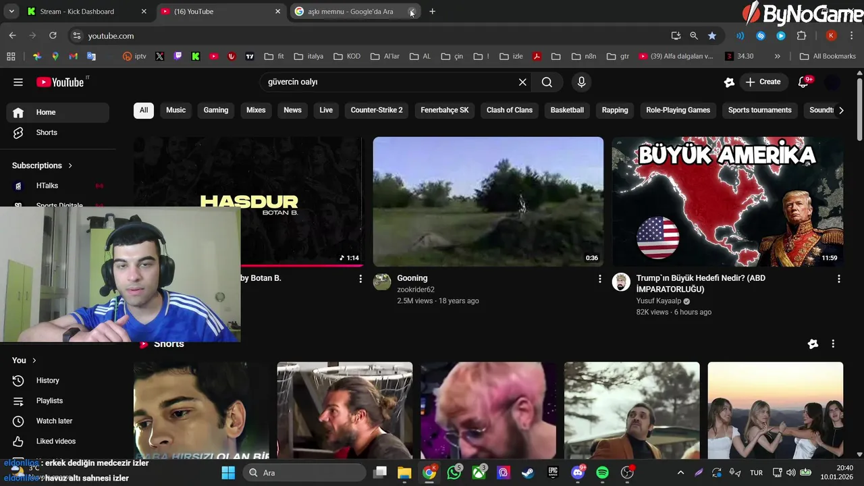Image resolution: width=864 pixels, height=486 pixels.
Task: Expand the Subscriptions section chevron
Action: tap(70, 165)
